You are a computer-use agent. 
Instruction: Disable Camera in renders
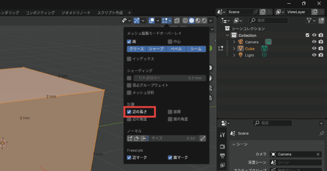click(321, 42)
